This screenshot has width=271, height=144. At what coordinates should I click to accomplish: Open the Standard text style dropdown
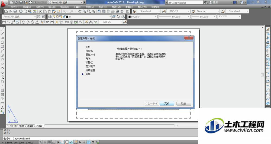[x=149, y=11]
